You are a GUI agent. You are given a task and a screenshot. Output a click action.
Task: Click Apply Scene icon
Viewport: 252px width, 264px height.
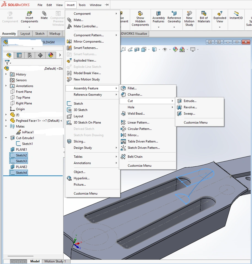182,50
